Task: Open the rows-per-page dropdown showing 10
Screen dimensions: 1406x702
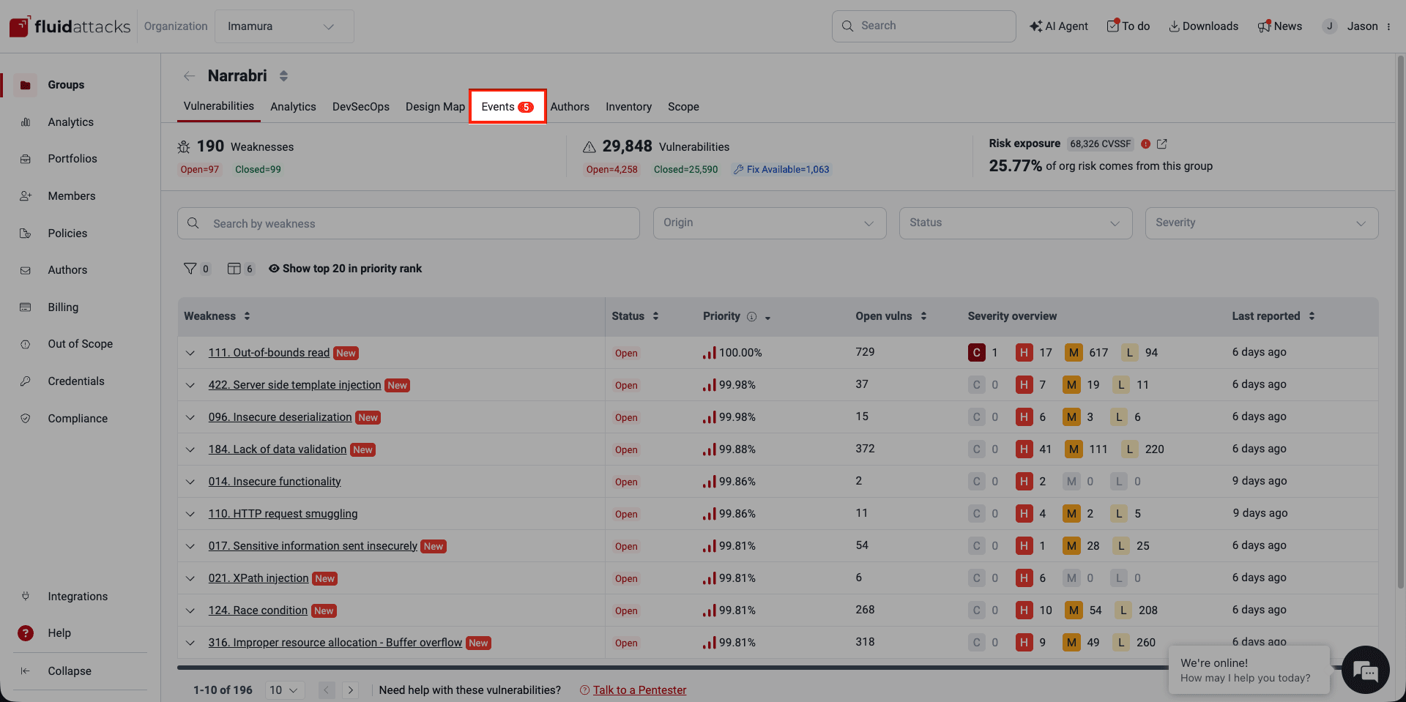Action: click(284, 690)
